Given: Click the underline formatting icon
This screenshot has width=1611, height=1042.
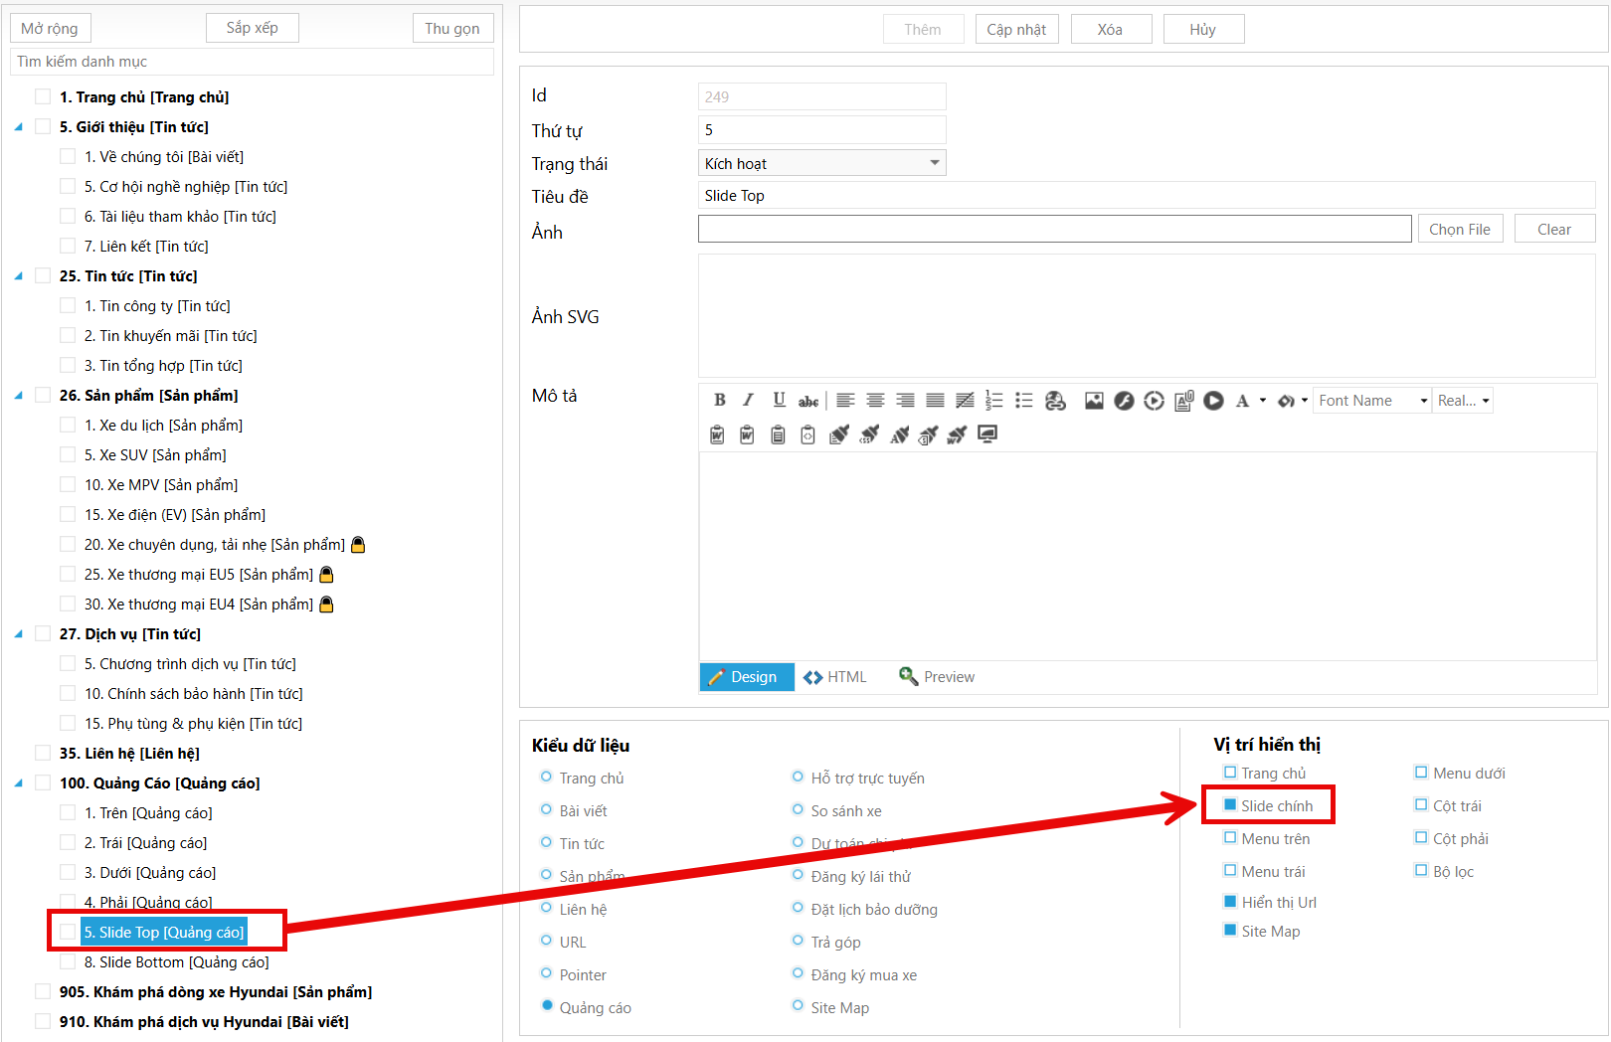Looking at the screenshot, I should [x=779, y=400].
